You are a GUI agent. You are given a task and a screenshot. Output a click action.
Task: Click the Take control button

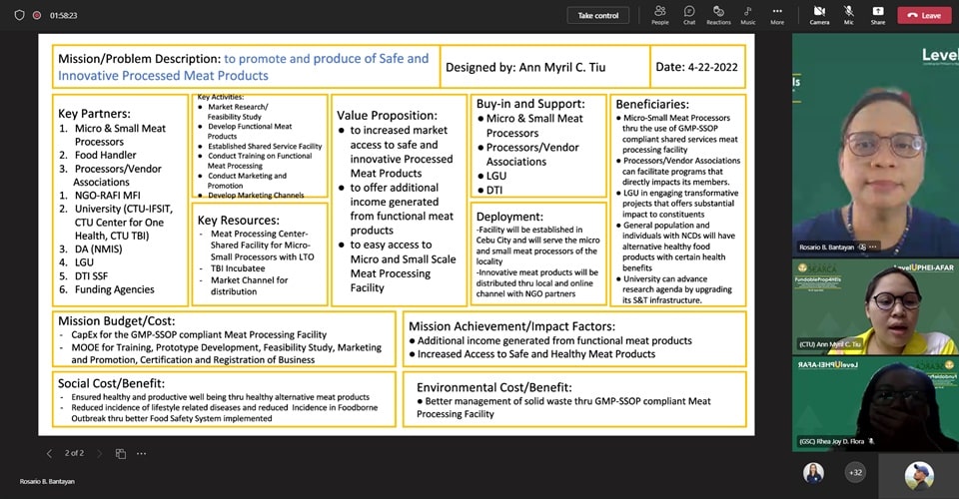pyautogui.click(x=598, y=15)
